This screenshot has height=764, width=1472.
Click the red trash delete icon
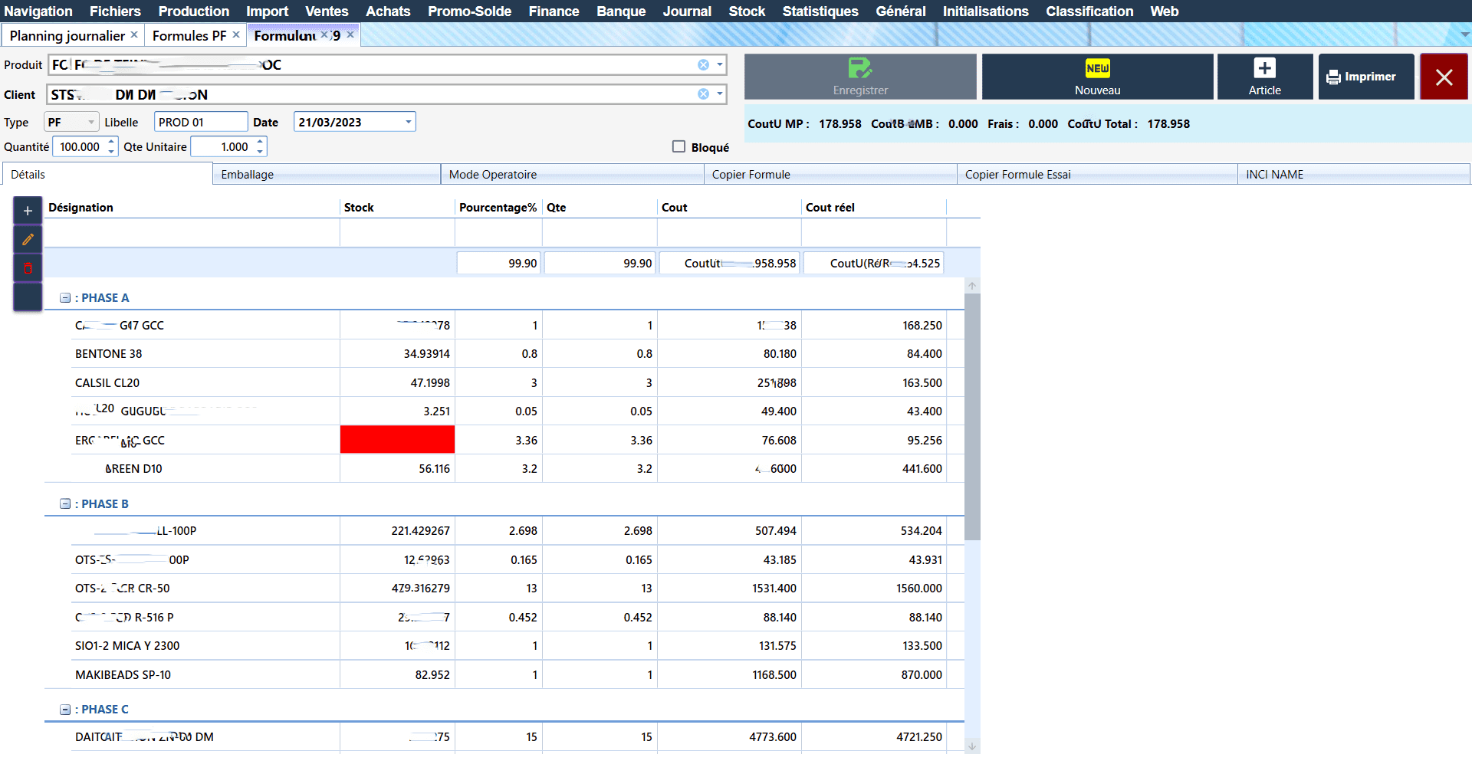point(28,268)
